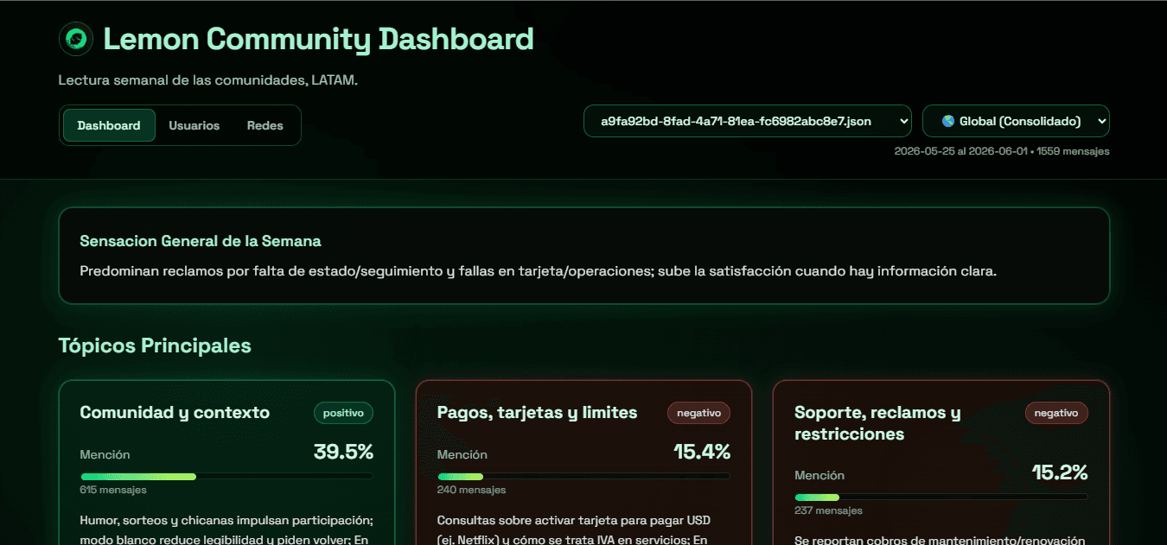Click the Lemon logo icon
The width and height of the screenshot is (1167, 545).
[x=76, y=39]
